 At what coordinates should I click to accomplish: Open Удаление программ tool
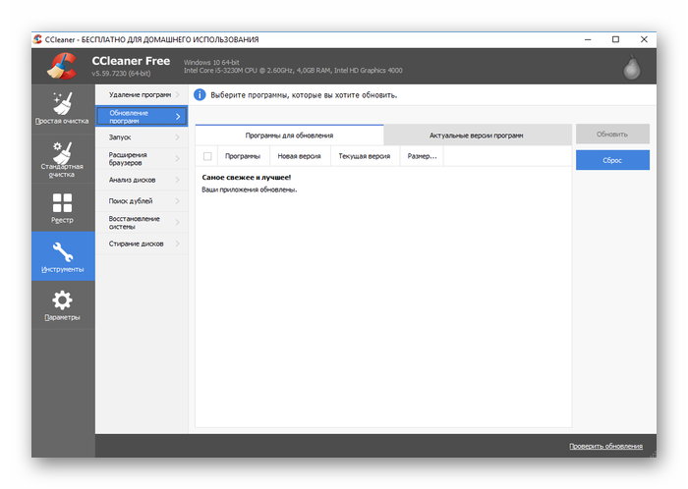142,94
